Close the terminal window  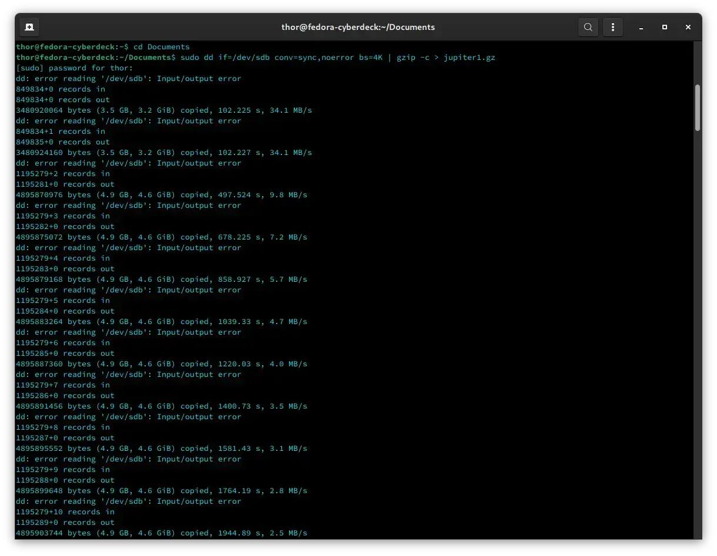click(x=688, y=27)
